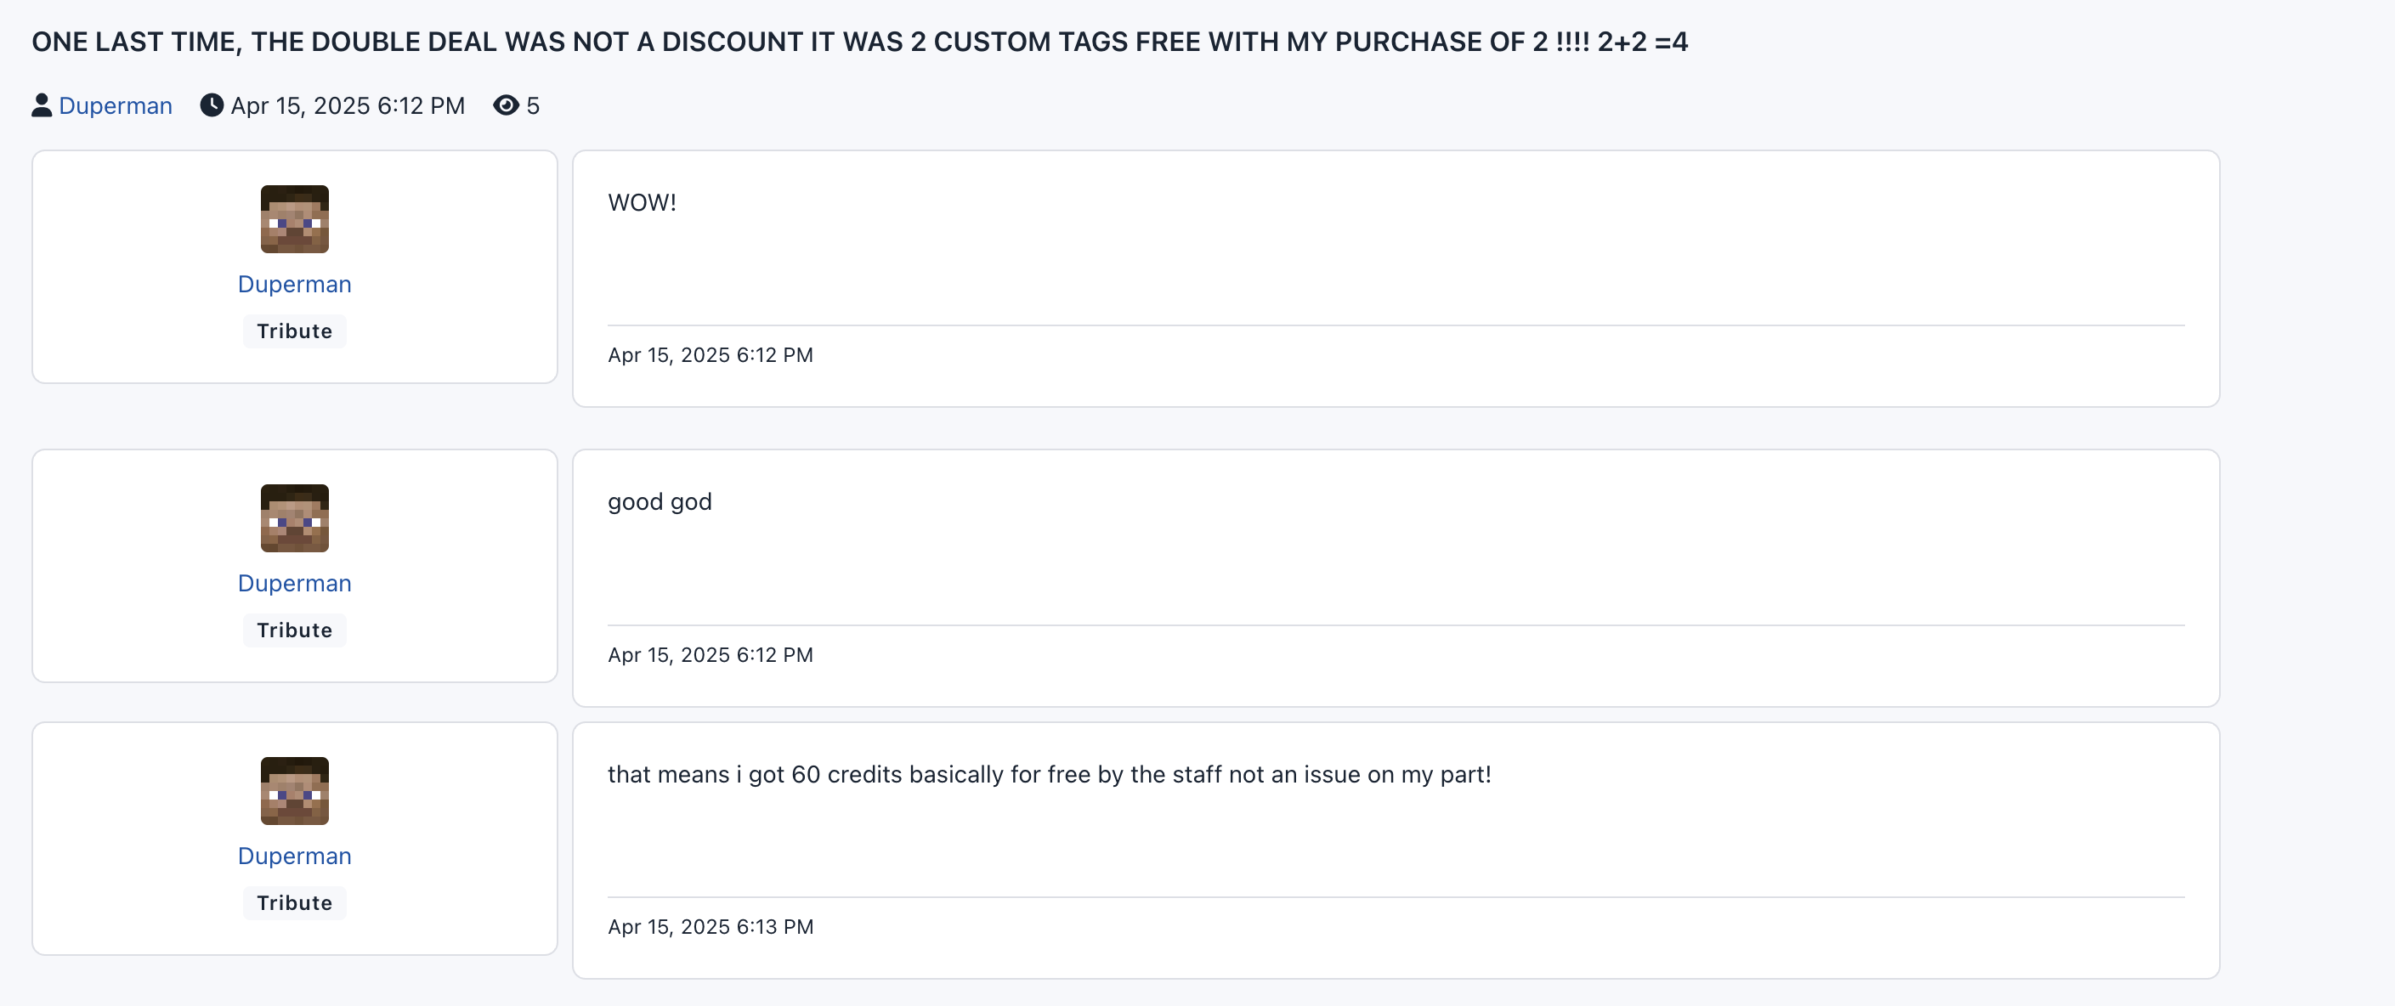Screen dimensions: 2395x1006
Task: Click the view count number 5
Action: point(533,106)
